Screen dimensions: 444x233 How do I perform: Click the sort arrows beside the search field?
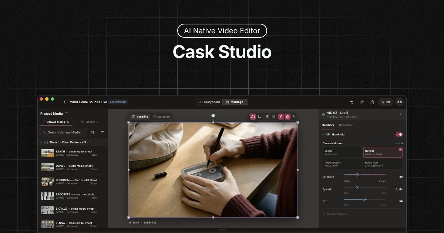click(x=92, y=132)
